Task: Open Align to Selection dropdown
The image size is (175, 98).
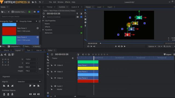Action: click(29, 82)
